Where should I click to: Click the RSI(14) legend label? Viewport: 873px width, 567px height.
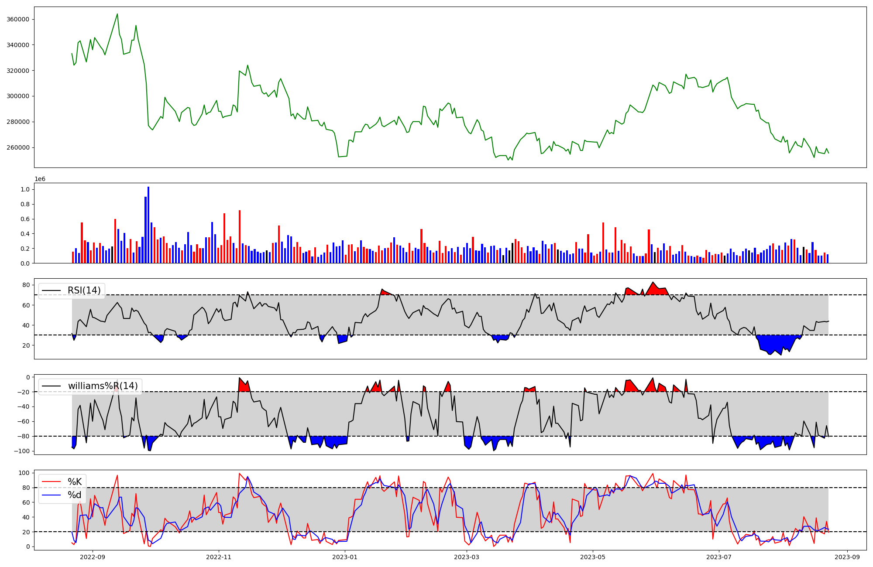(84, 290)
